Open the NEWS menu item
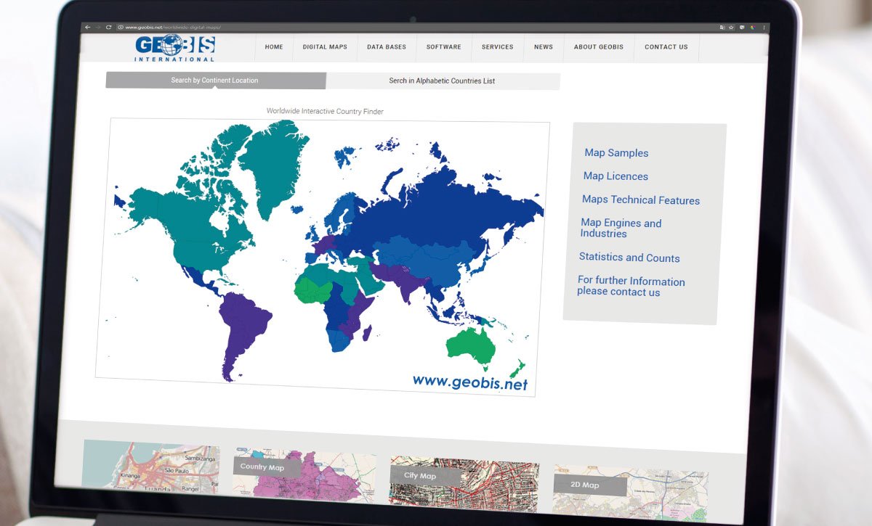Viewport: 872px width, 526px height. pyautogui.click(x=544, y=47)
